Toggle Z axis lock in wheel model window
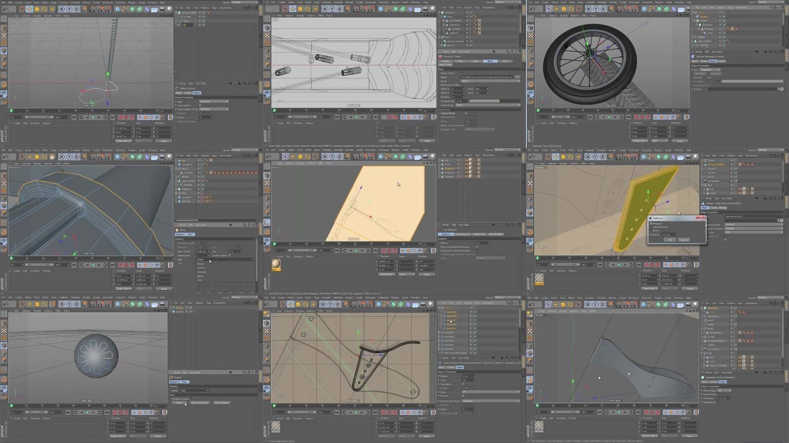The height and width of the screenshot is (443, 789). [x=603, y=9]
